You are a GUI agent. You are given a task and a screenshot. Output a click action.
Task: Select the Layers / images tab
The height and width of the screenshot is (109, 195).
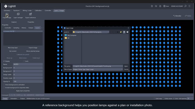tap(59, 11)
